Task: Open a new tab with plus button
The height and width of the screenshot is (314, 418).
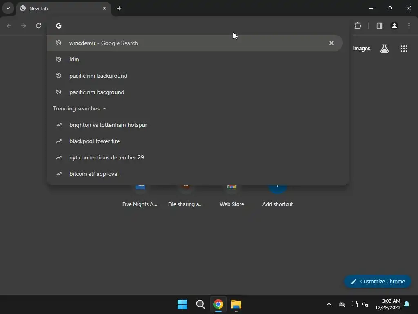Action: click(119, 8)
